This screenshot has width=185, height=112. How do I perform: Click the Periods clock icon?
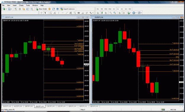click(x=134, y=13)
